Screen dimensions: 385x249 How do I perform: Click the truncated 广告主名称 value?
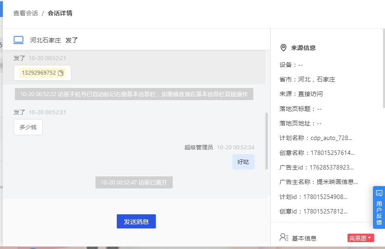click(337, 182)
